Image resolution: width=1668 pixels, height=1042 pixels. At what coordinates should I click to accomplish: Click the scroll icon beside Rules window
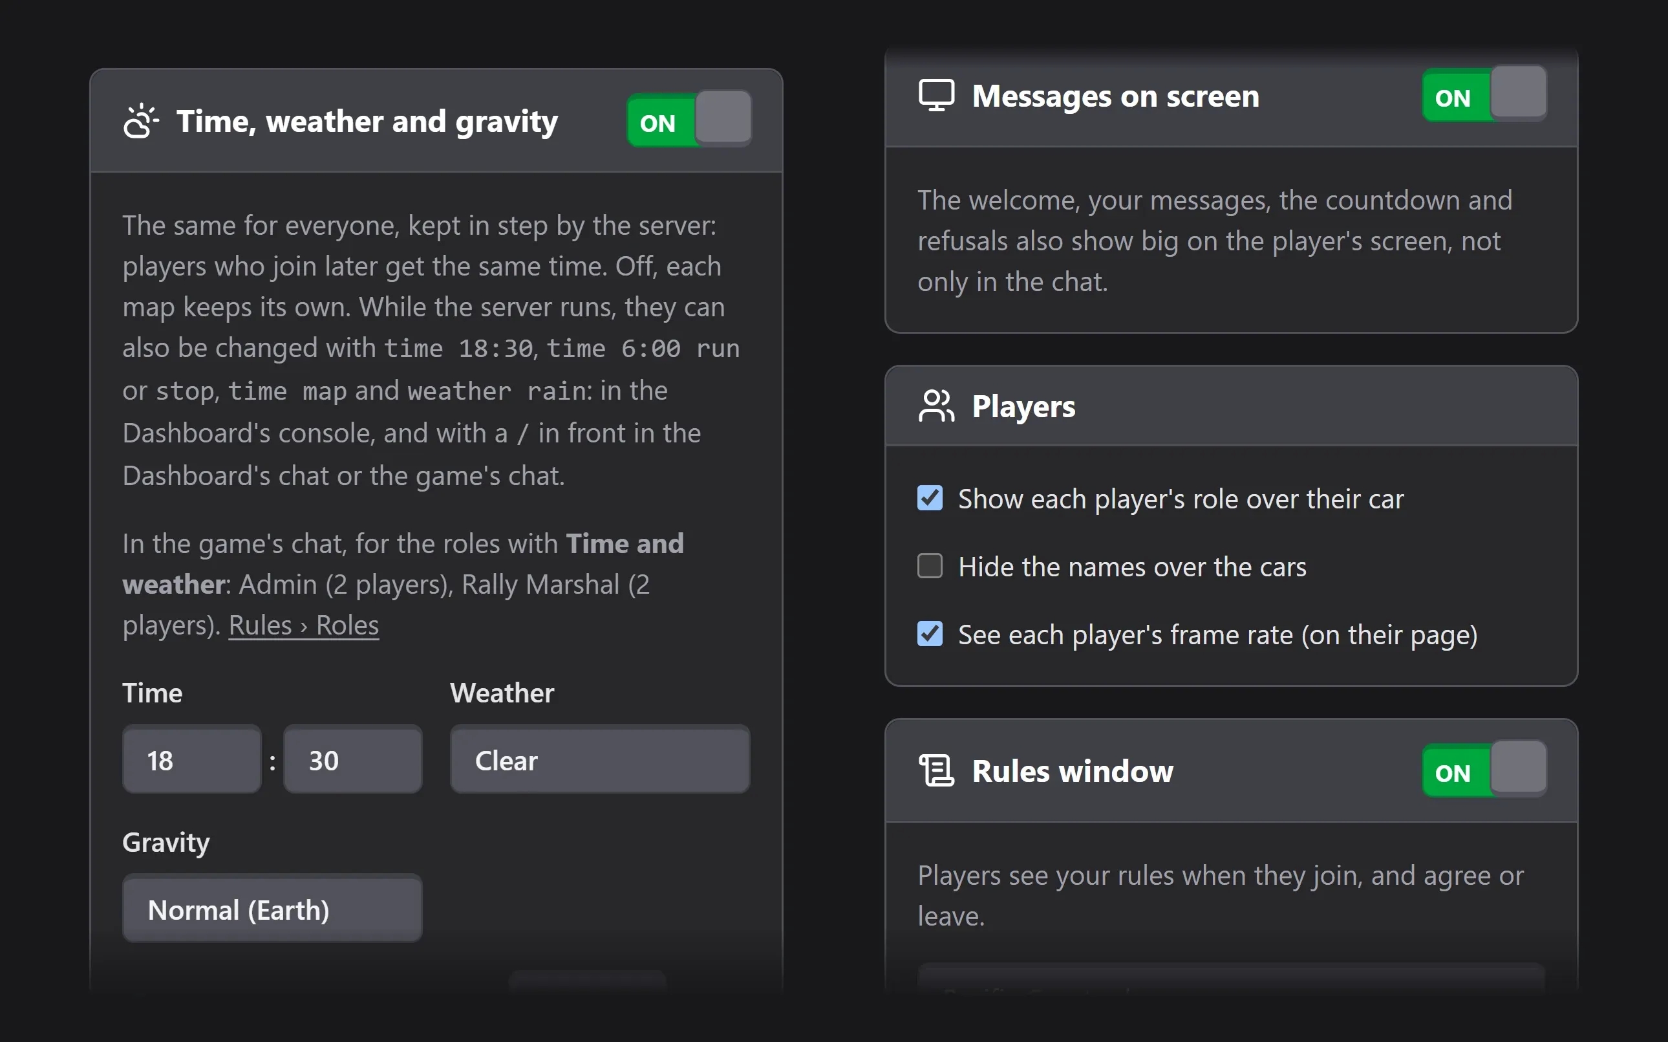936,770
